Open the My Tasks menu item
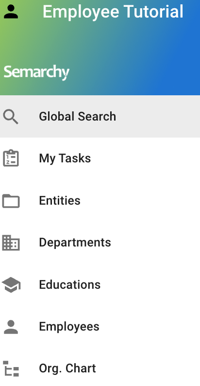Image resolution: width=200 pixels, height=386 pixels. click(x=100, y=158)
